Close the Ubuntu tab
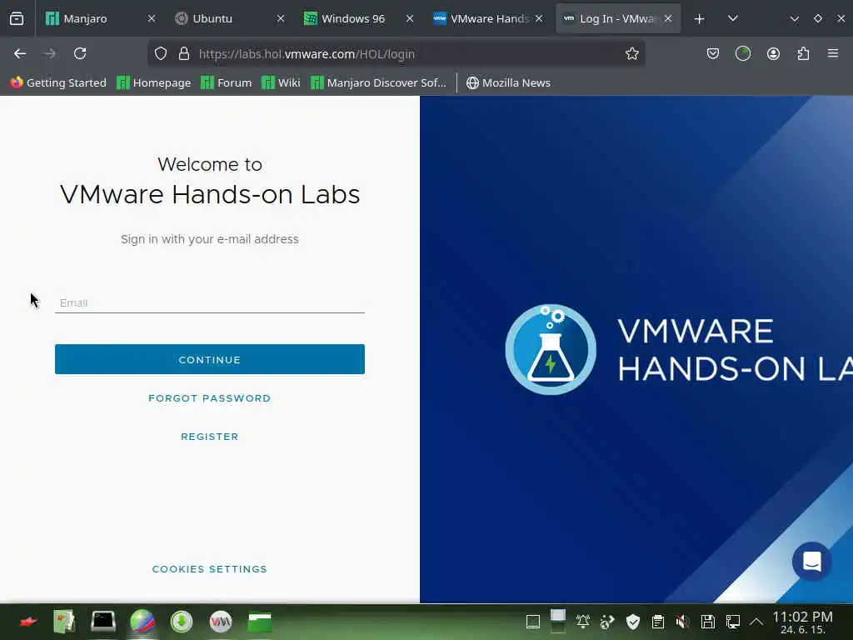853x640 pixels. (281, 18)
